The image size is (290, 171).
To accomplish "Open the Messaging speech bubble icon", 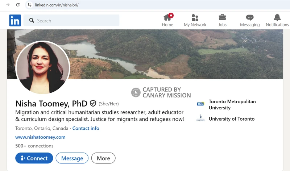I will pos(250,17).
